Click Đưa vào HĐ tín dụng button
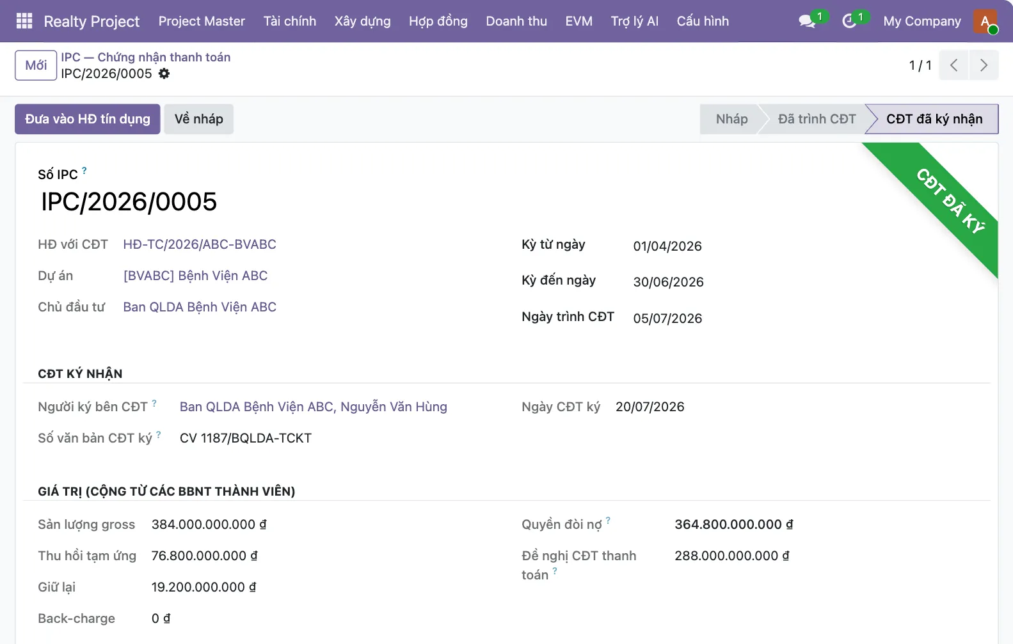This screenshot has height=644, width=1013. (88, 119)
